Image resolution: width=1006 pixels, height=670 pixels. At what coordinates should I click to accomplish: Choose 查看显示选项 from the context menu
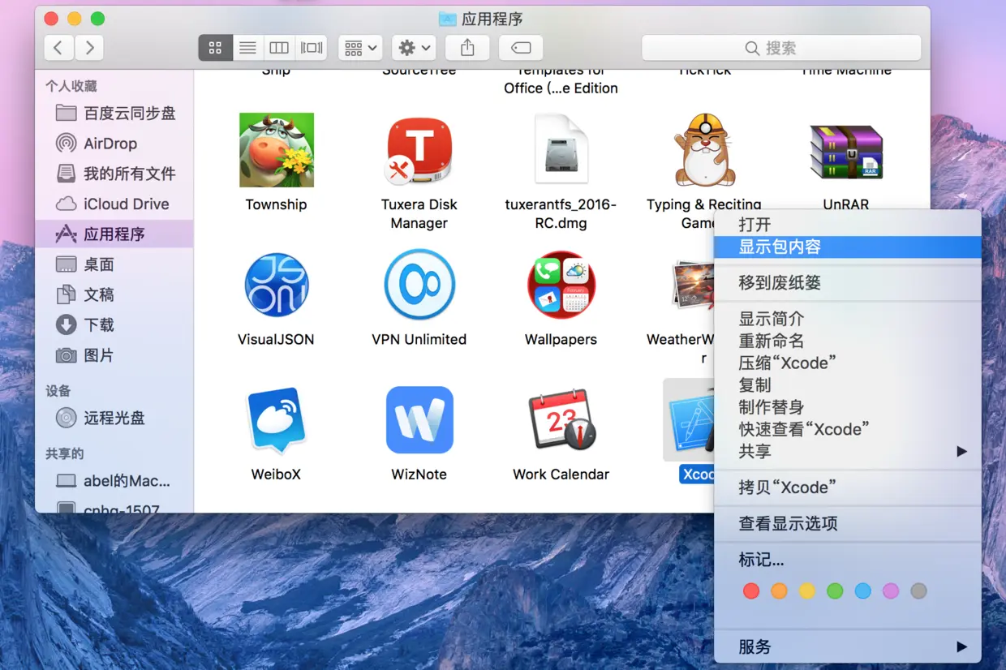[847, 523]
